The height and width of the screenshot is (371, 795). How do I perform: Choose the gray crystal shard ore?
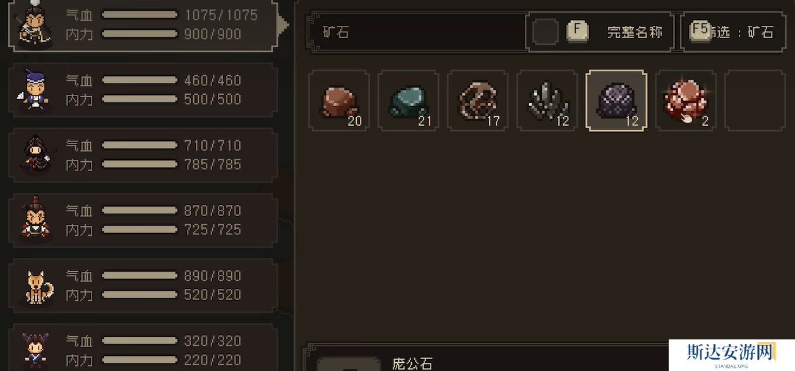click(x=547, y=101)
